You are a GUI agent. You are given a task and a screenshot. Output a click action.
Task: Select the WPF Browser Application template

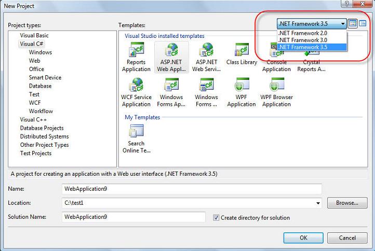(x=276, y=93)
